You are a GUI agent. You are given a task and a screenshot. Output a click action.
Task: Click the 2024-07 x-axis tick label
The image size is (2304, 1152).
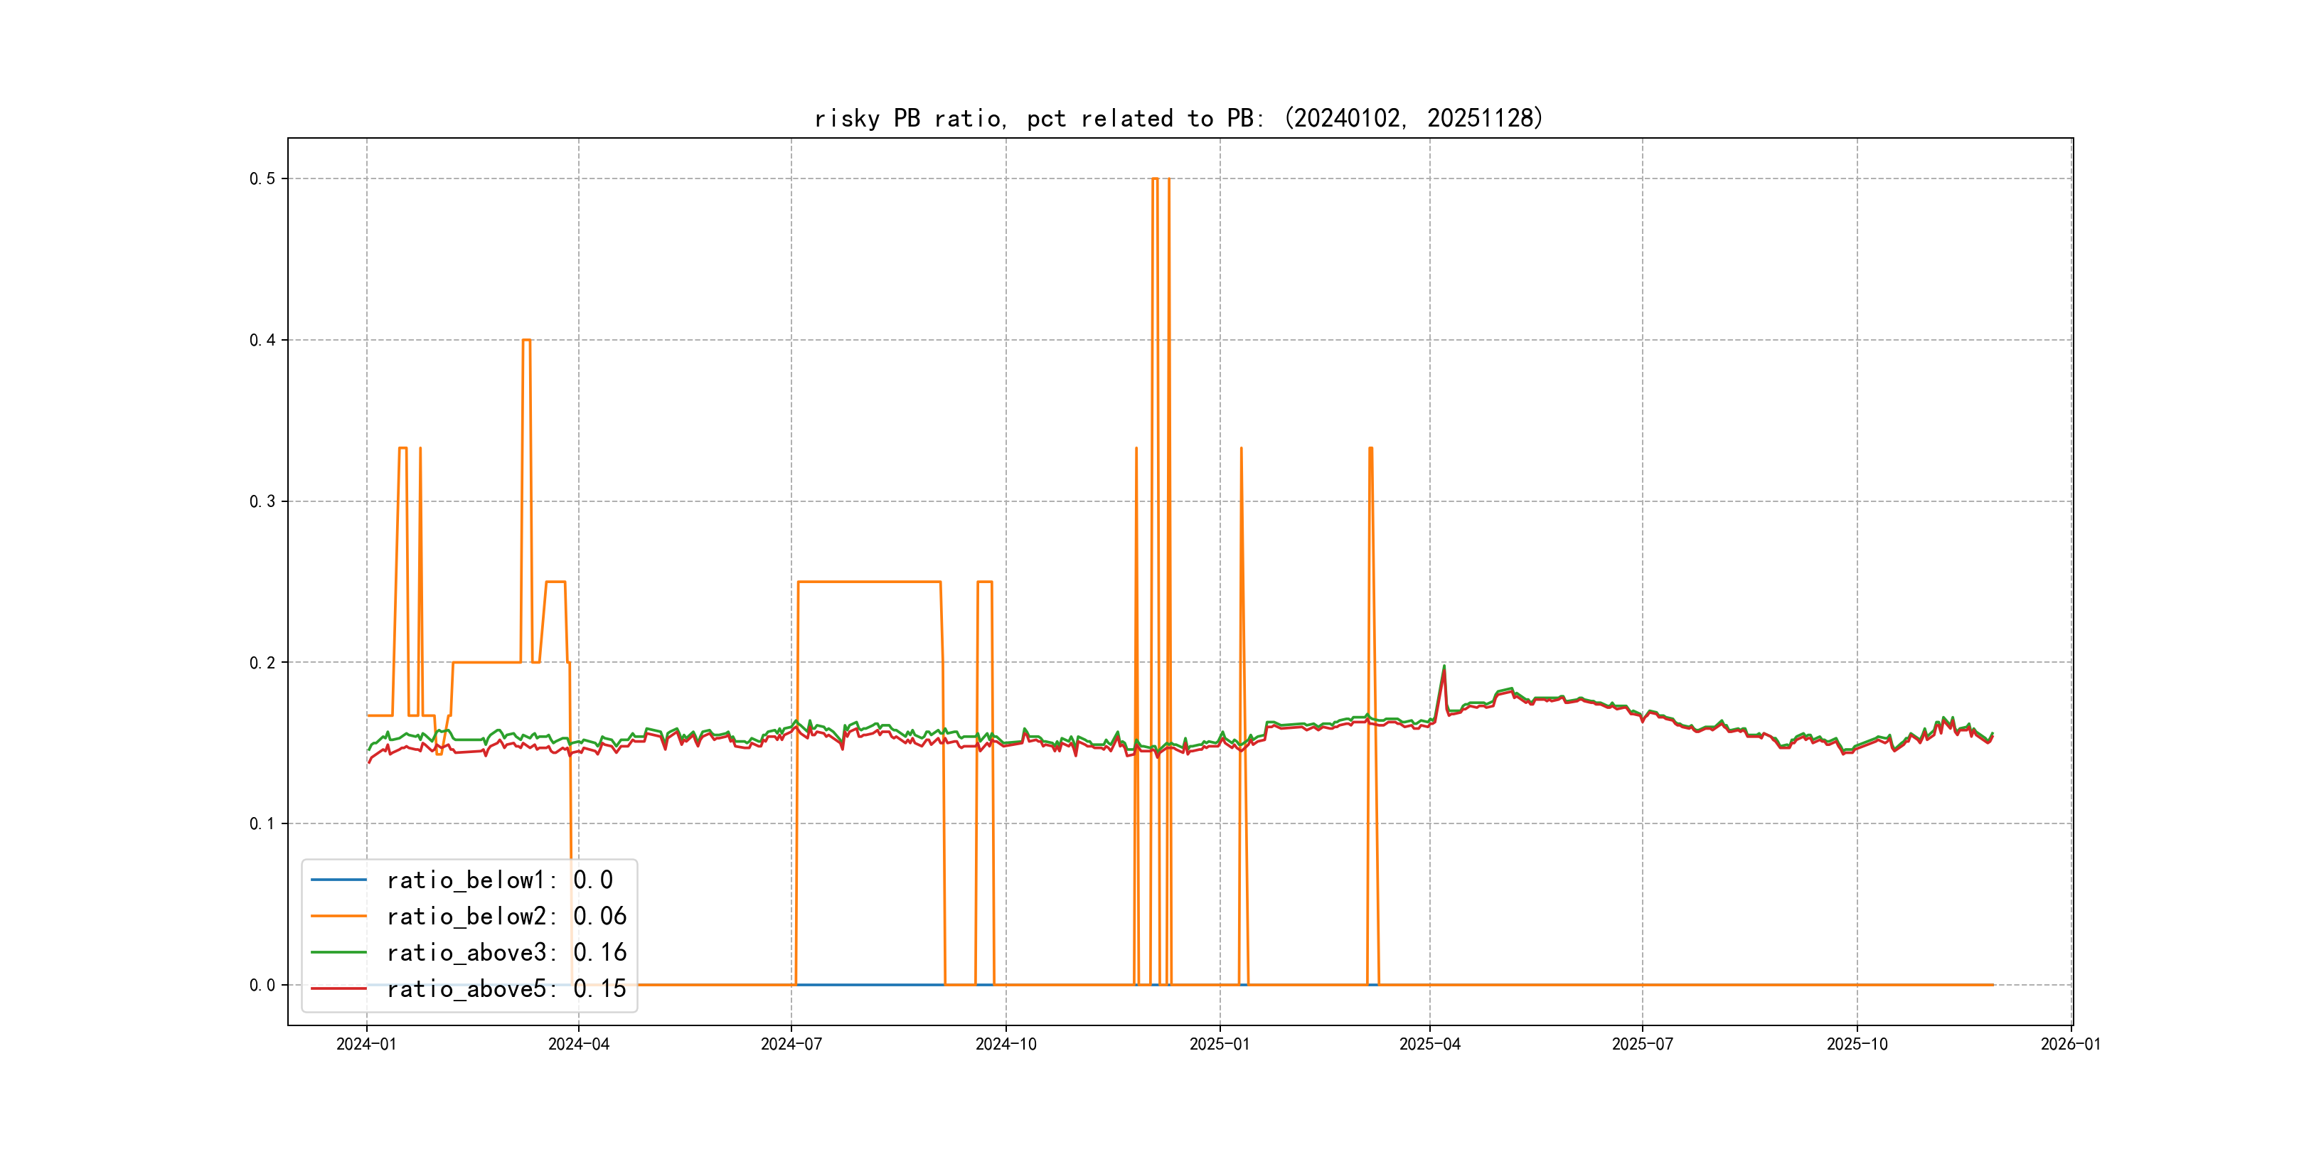(x=791, y=1044)
